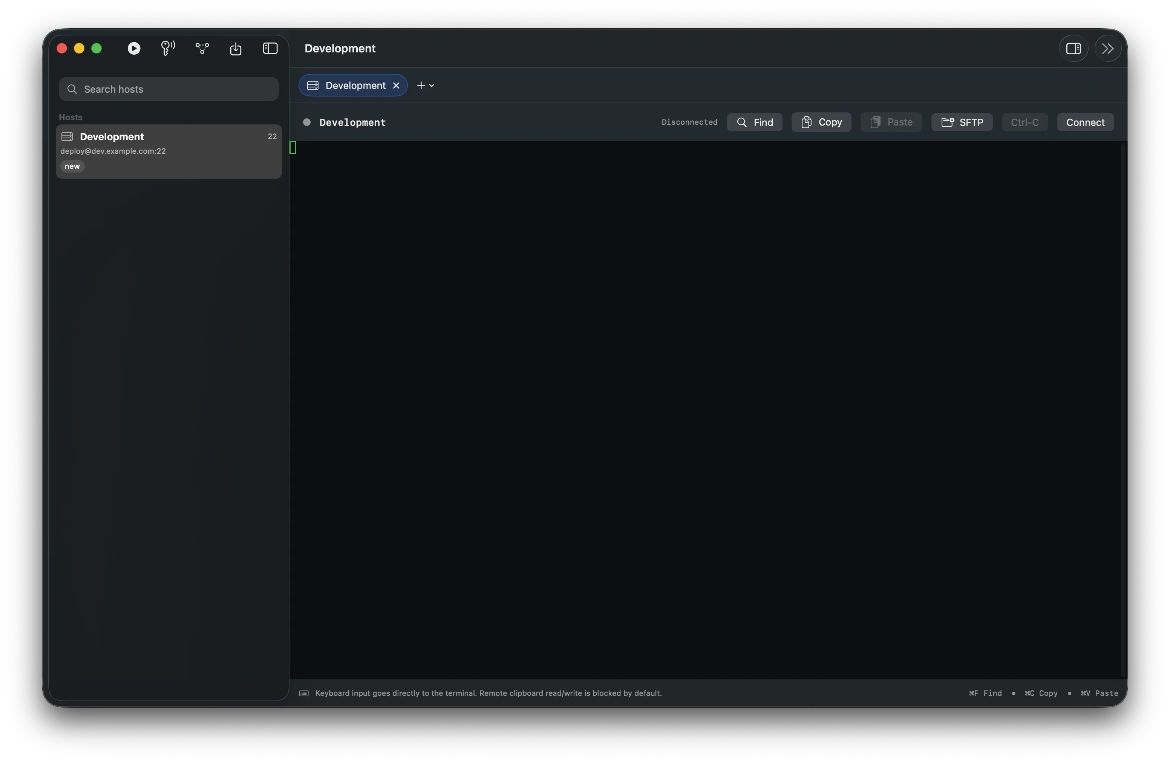Click ⌘C Copy shortcut in status bar
This screenshot has width=1170, height=763.
(1041, 693)
